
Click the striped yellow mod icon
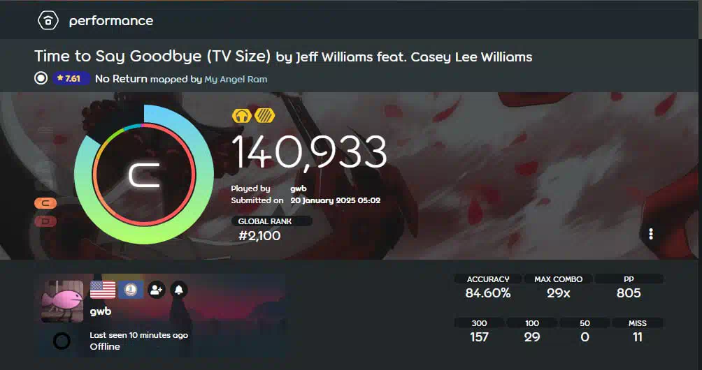(264, 116)
